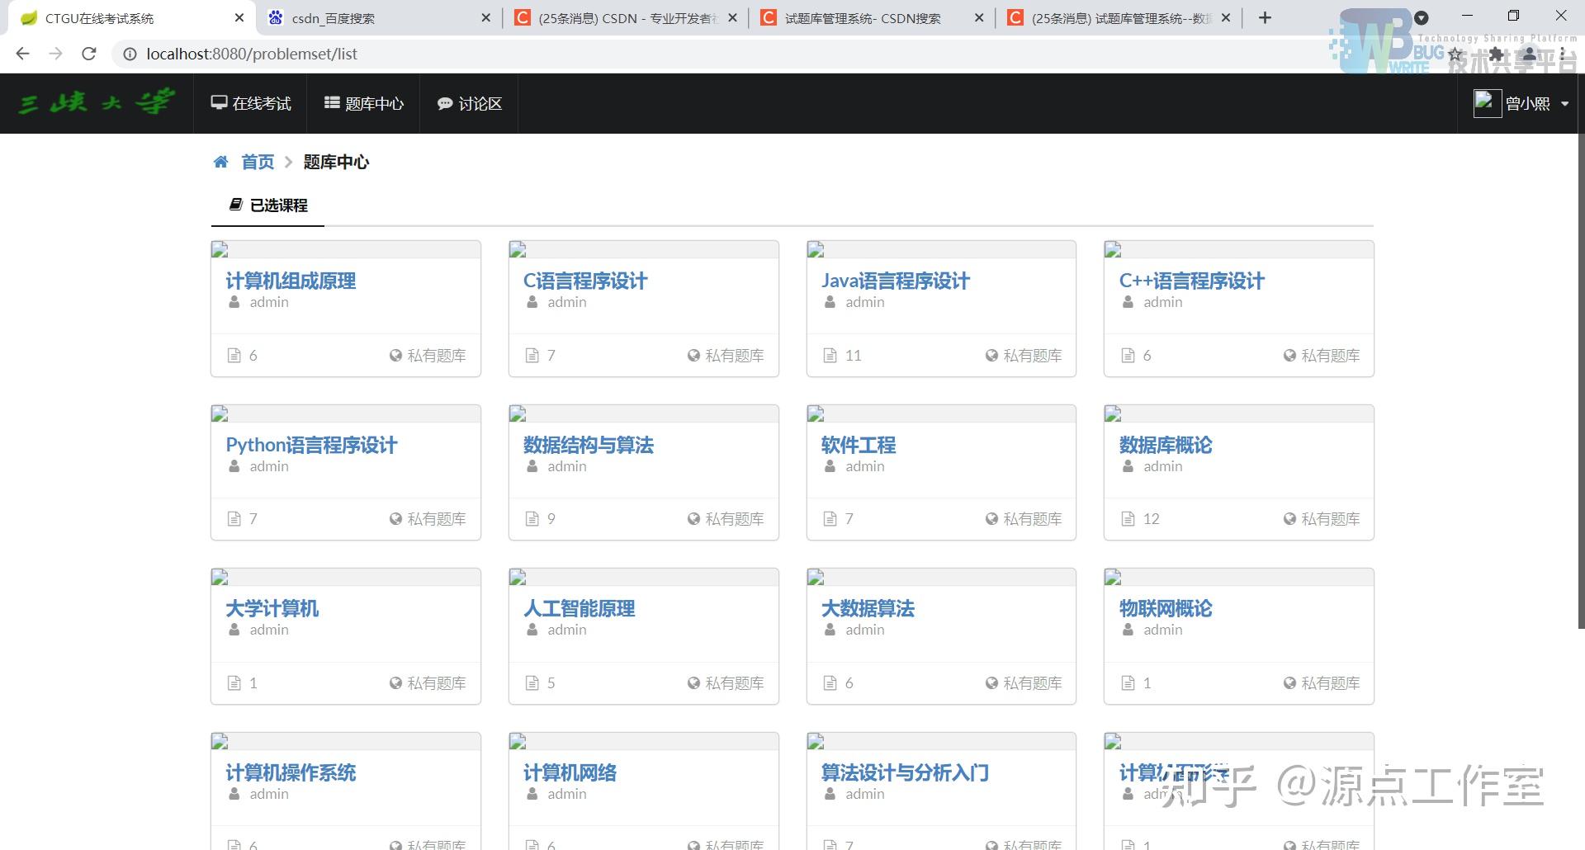
Task: Click count 12 on 数据库概论 card
Action: (x=1152, y=519)
